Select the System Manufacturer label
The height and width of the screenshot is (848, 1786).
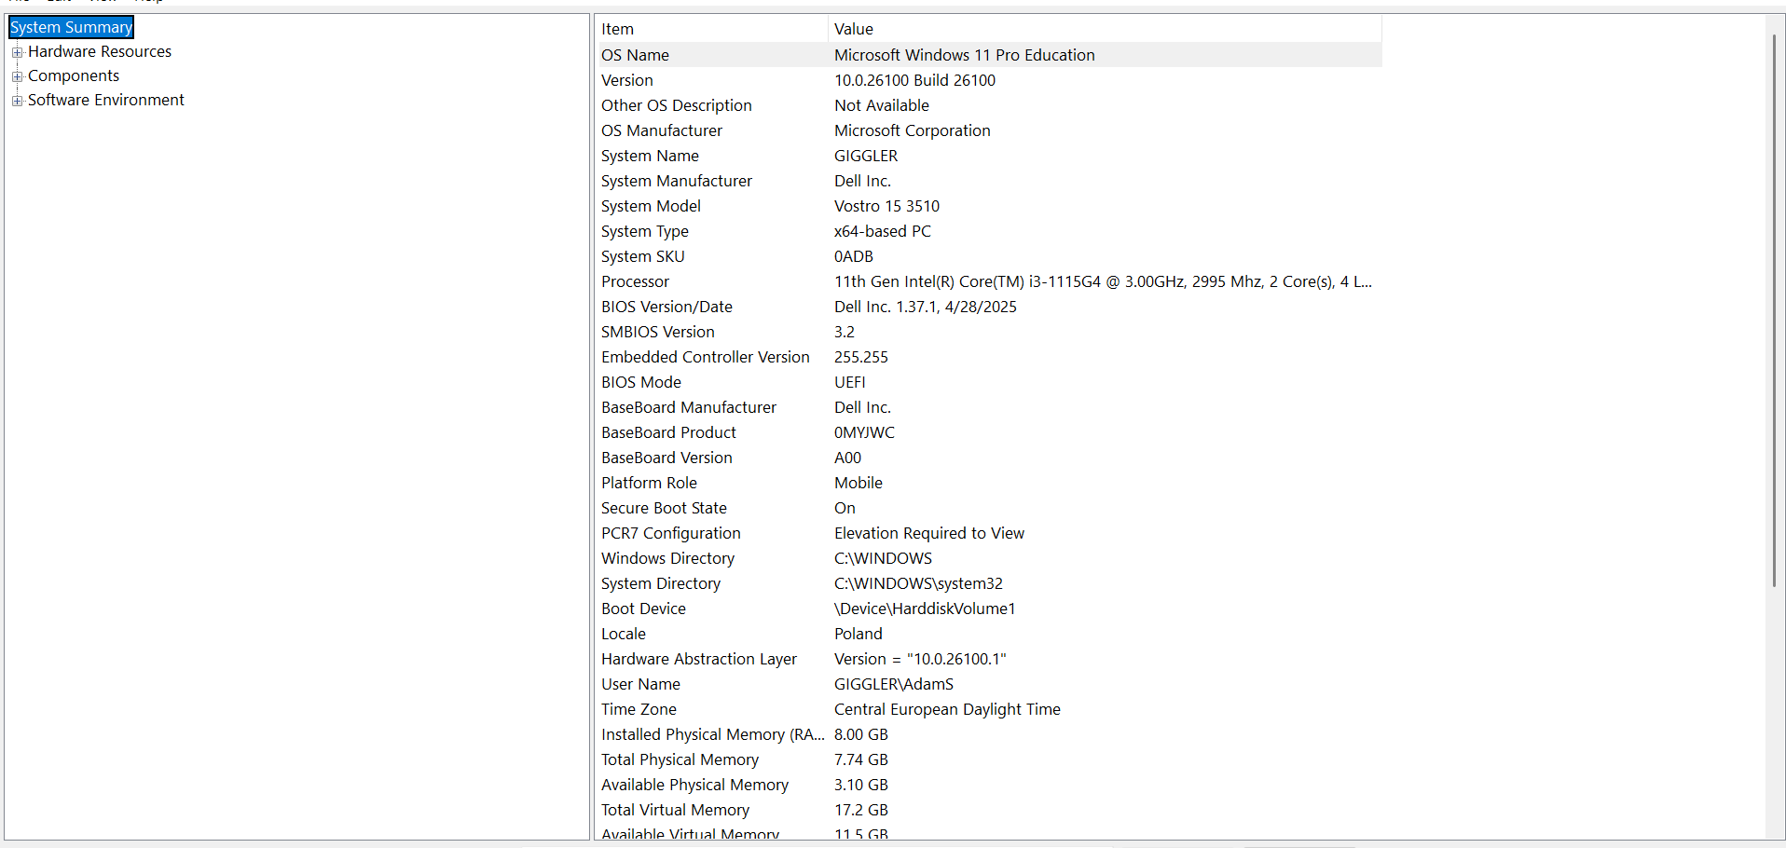pyautogui.click(x=677, y=181)
